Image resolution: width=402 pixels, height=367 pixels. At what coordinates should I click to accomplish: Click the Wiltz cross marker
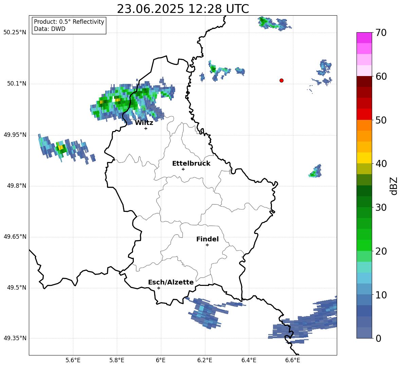[x=146, y=128]
